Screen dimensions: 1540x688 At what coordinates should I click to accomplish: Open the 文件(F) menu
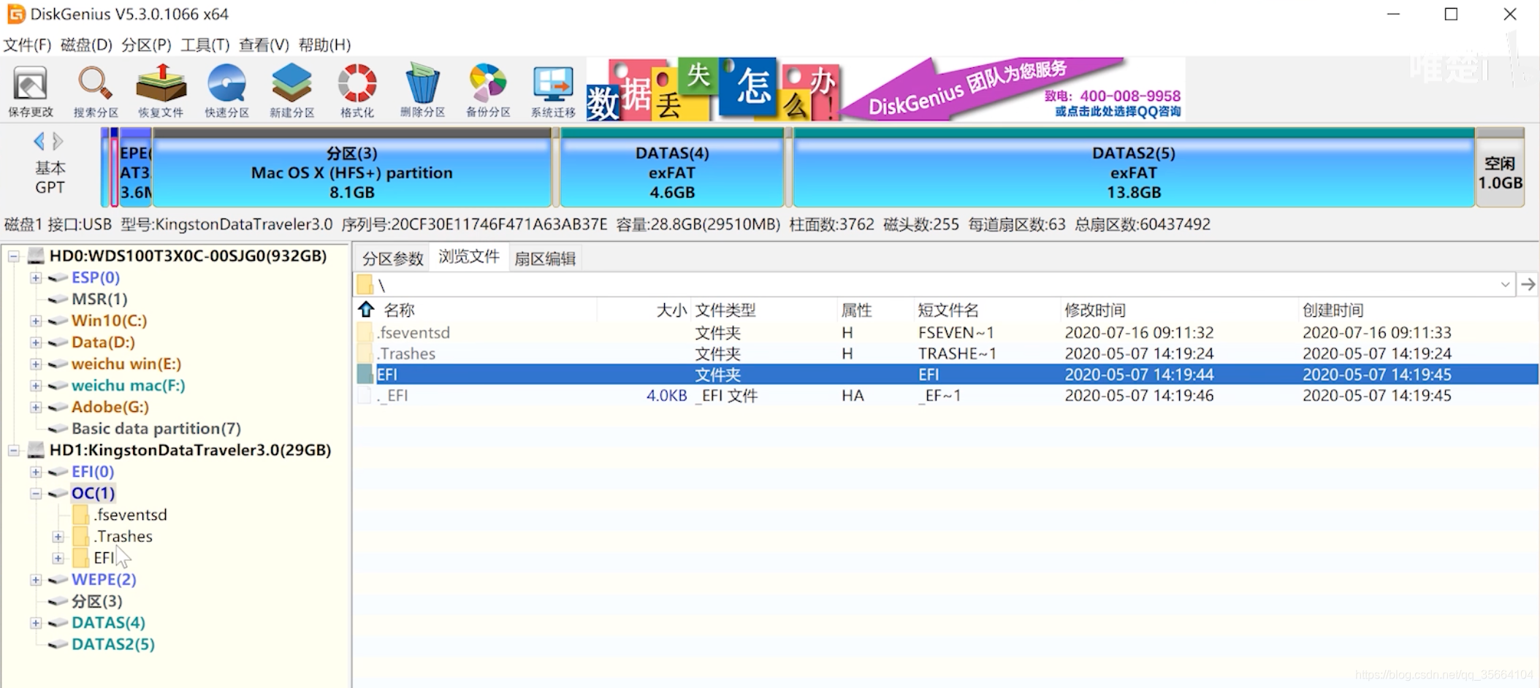tap(27, 45)
